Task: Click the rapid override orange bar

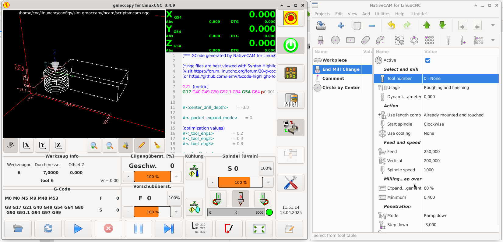Action: pyautogui.click(x=152, y=176)
